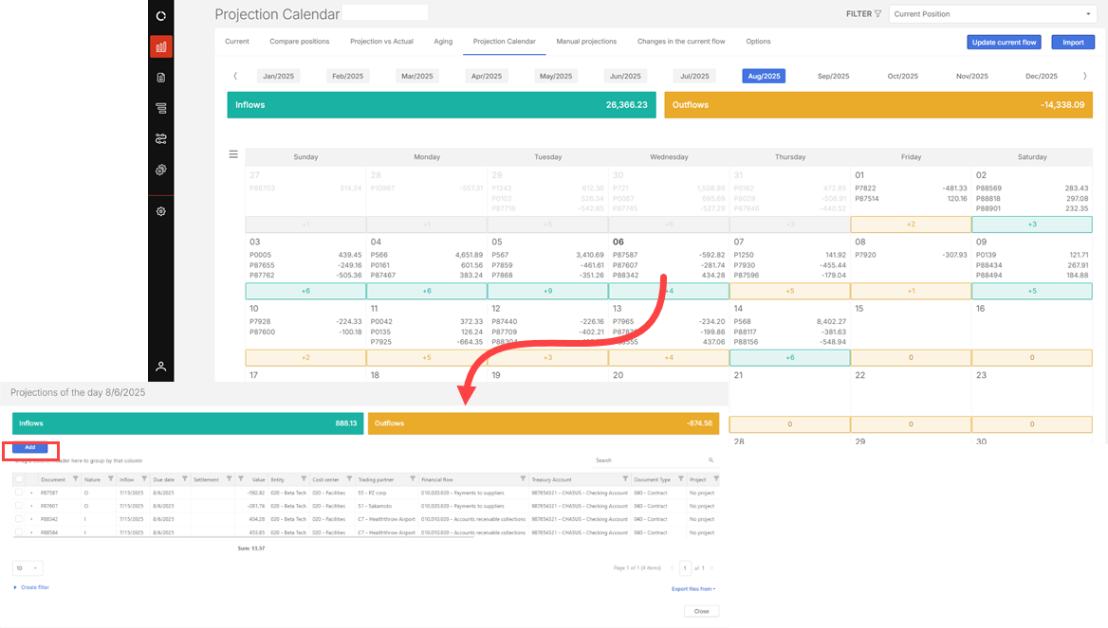Viewport: 1108px width, 628px height.
Task: Open the Manual projections tab
Action: 586,42
